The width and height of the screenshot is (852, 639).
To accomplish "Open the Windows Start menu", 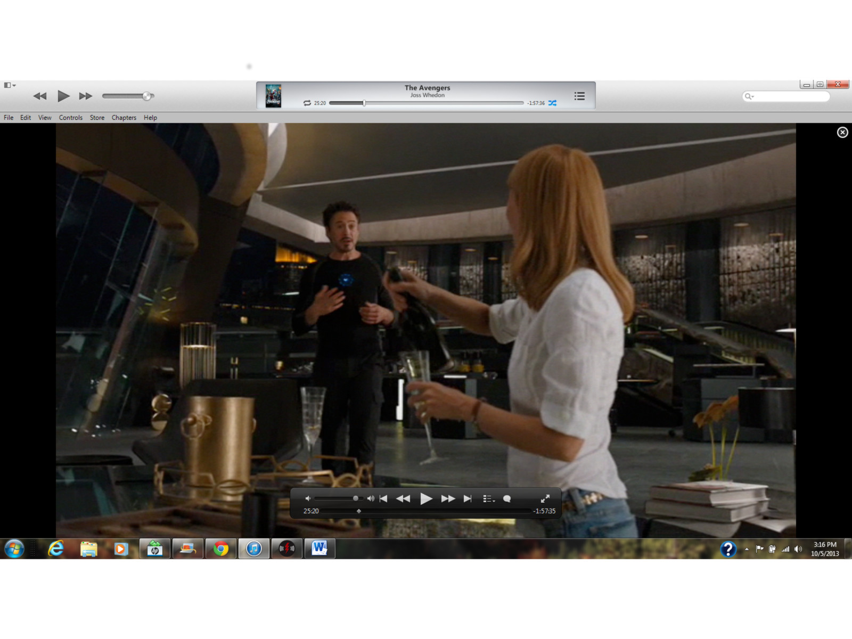I will [14, 548].
